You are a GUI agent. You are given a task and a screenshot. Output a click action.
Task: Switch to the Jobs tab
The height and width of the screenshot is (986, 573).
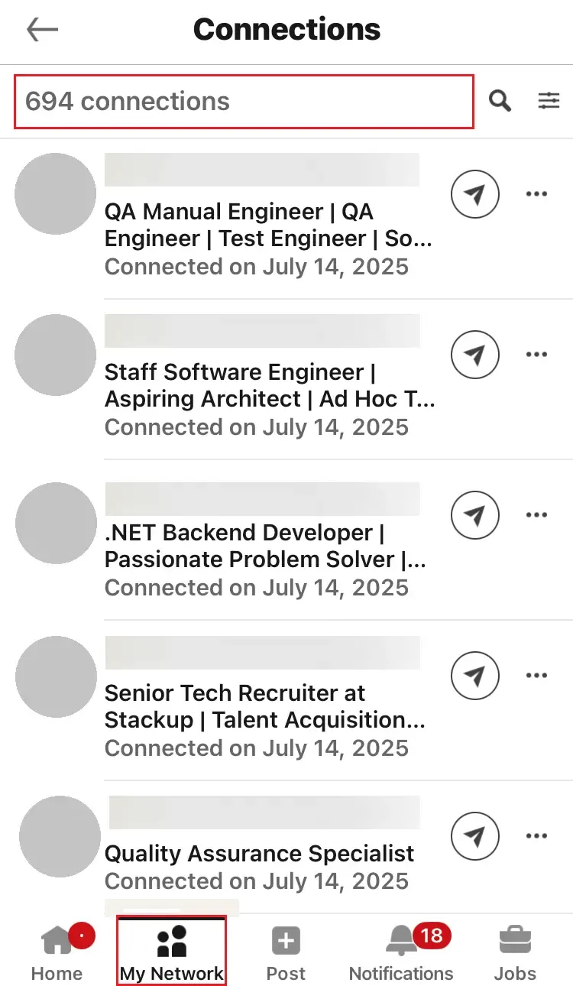(515, 951)
